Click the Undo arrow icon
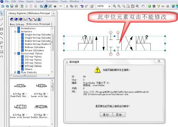 [82, 6]
